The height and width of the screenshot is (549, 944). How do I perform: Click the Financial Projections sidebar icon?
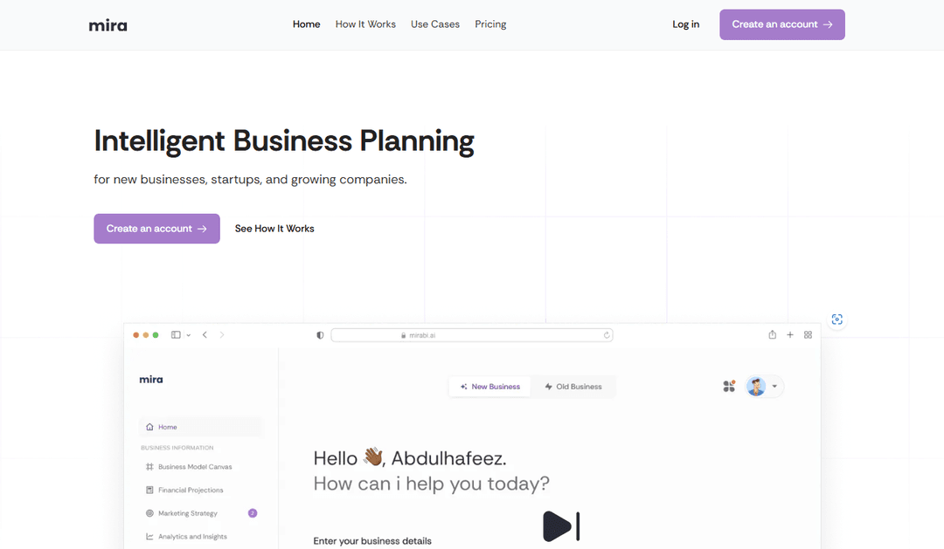coord(149,491)
